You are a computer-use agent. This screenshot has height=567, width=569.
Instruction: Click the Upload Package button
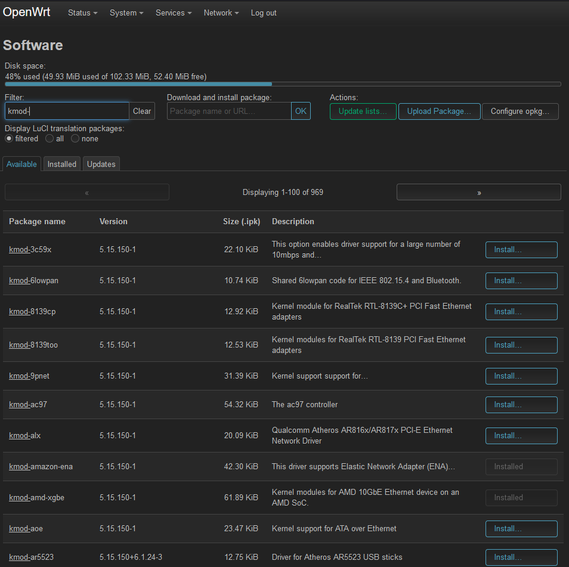(x=439, y=111)
